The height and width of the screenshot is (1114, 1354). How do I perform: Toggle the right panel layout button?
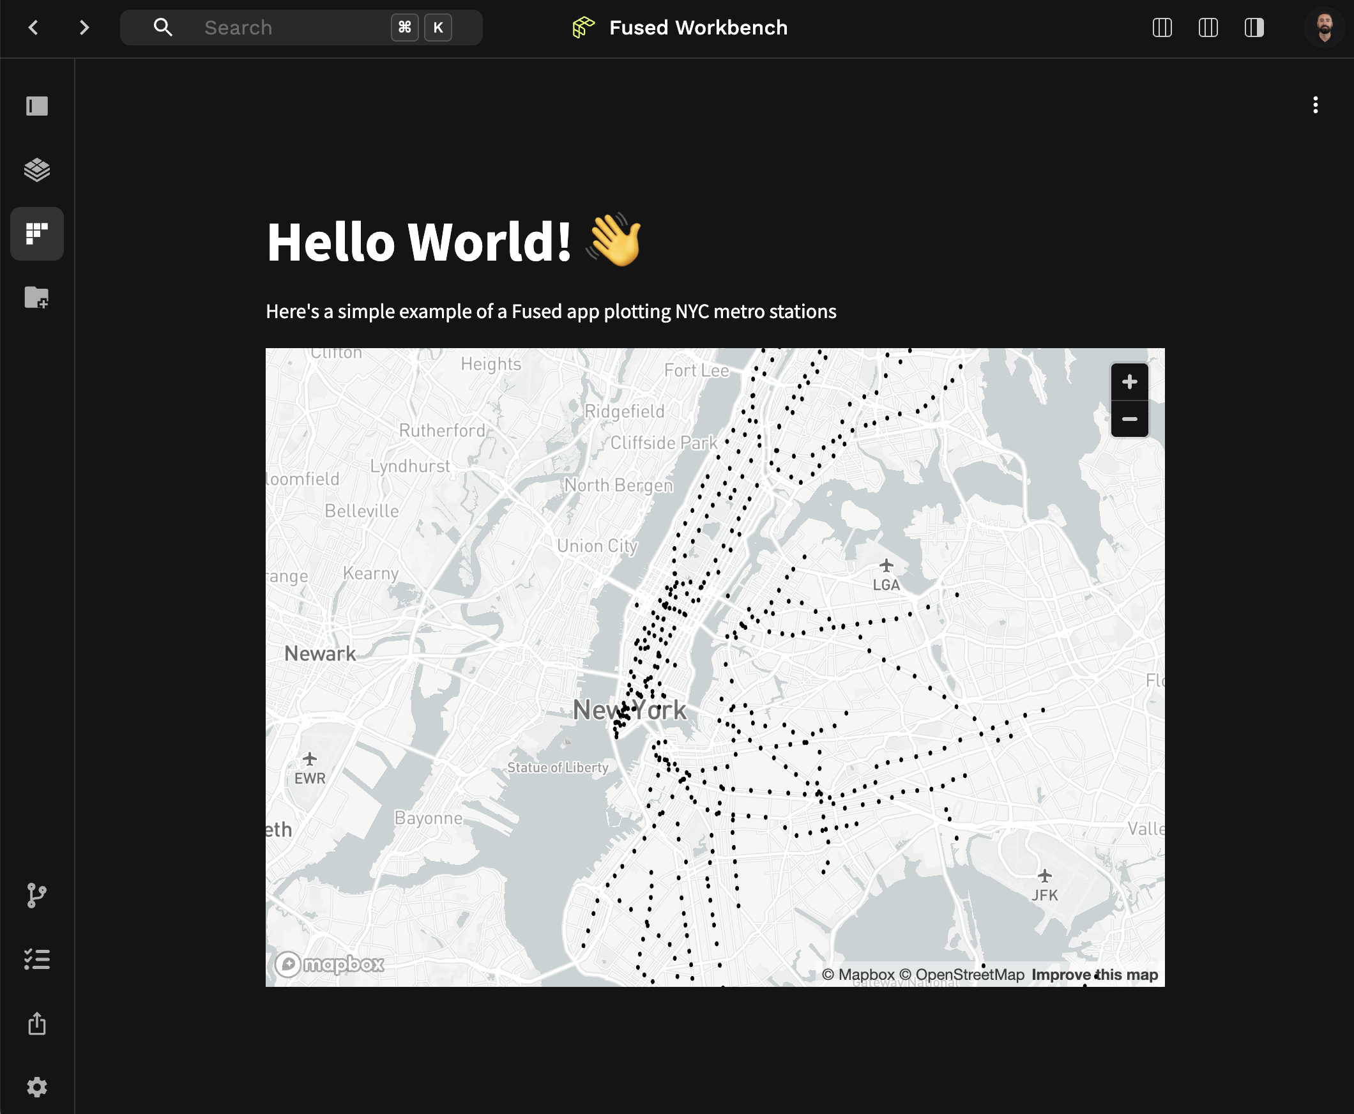click(x=1254, y=27)
